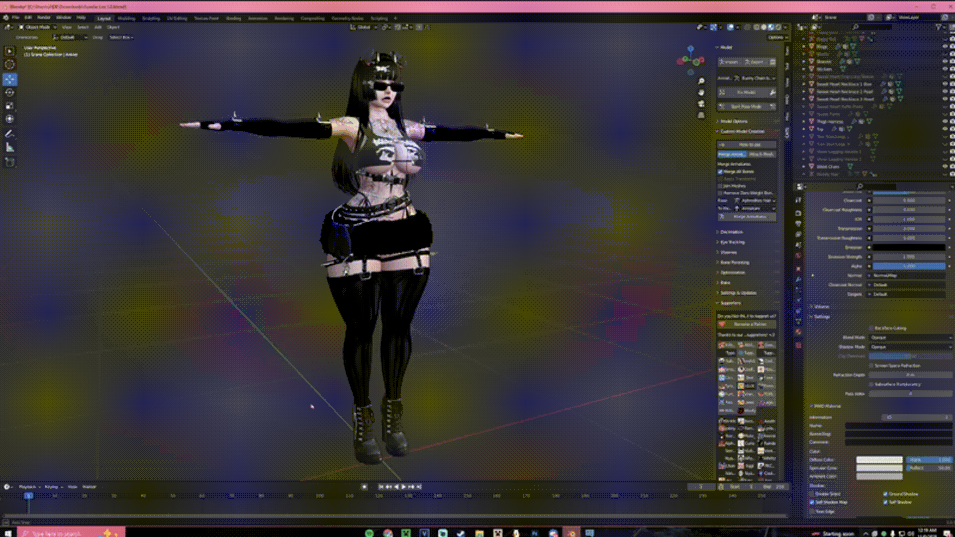The width and height of the screenshot is (955, 537).
Task: Switch to the UV Editing workspace tab
Action: click(177, 18)
